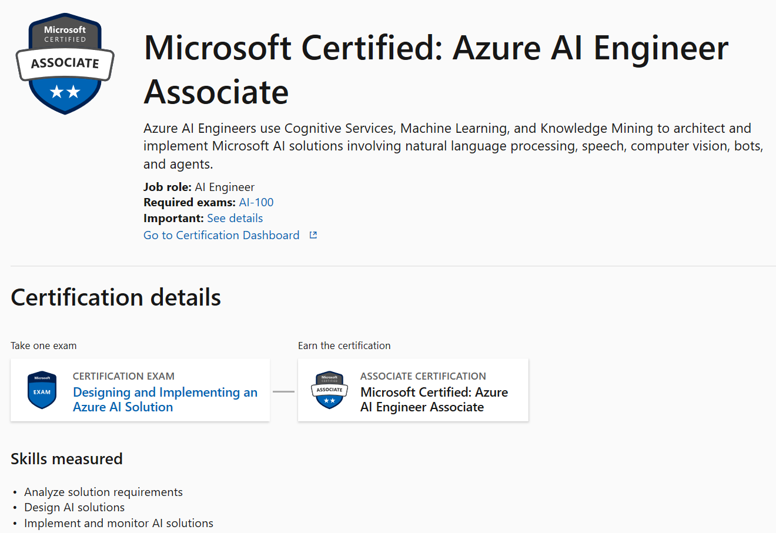Click the Take one exam label

(x=44, y=346)
